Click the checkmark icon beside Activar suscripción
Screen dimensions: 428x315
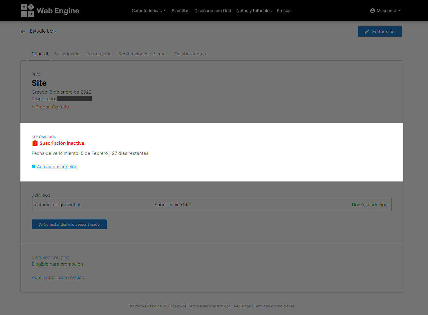coord(34,167)
